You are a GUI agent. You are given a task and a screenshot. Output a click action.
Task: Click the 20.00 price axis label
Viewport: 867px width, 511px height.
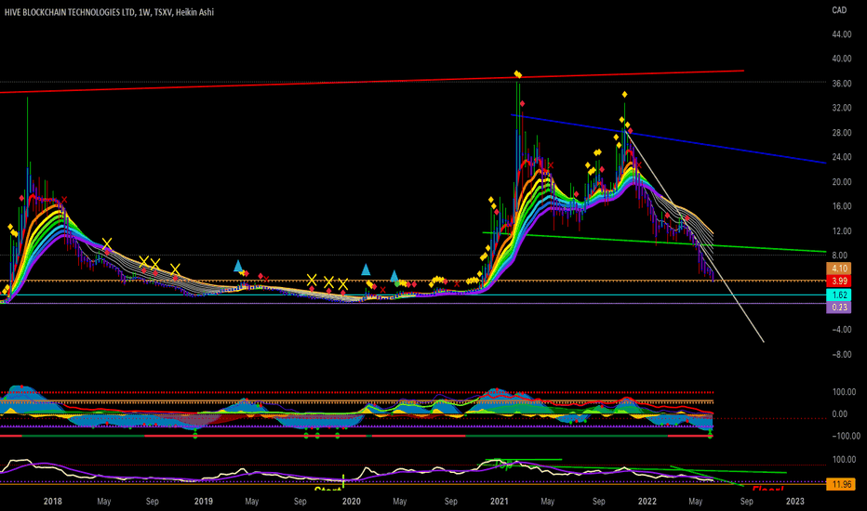point(842,182)
